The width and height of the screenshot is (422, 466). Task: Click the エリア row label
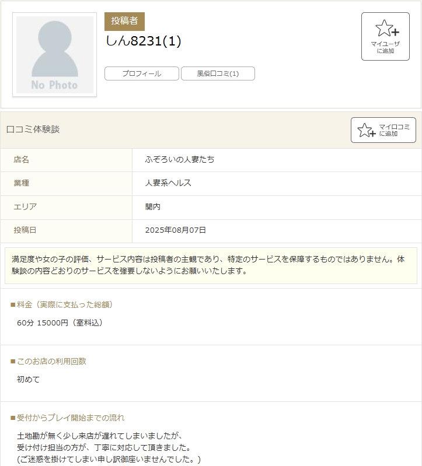coord(25,206)
